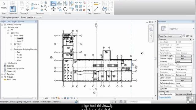Select Revit Links in Project Browser
The width and height of the screenshot is (196, 110).
pos(11,79)
